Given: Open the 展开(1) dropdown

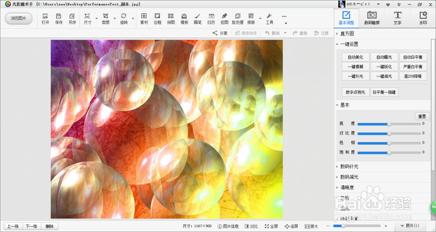Looking at the screenshot, I should coord(409,226).
